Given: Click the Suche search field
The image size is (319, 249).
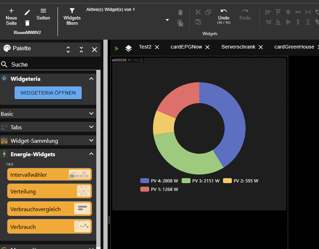Looking at the screenshot, I should pyautogui.click(x=50, y=64).
